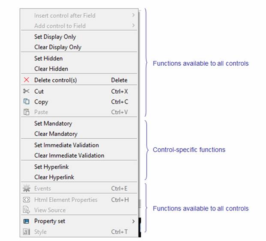The width and height of the screenshot is (266, 241).
Task: Choose Clear Mandatory option
Action: (x=56, y=134)
